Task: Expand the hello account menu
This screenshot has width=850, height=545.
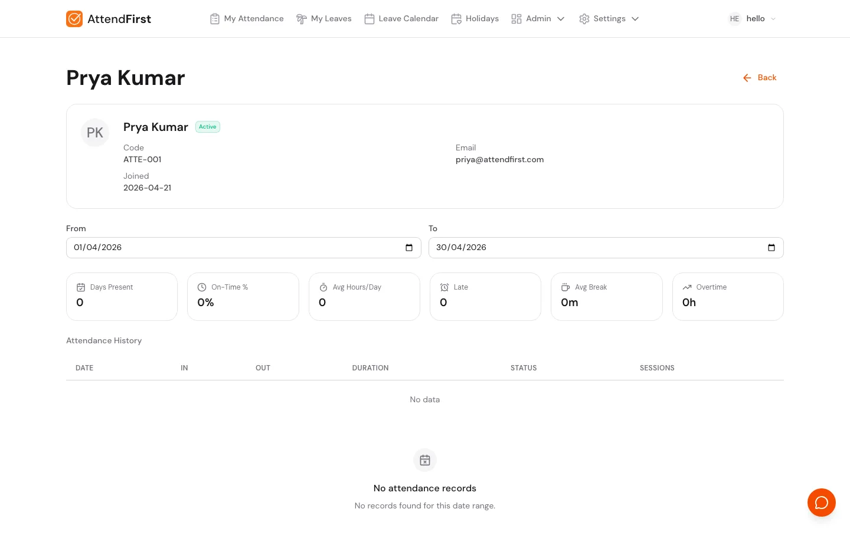Action: coord(773,19)
